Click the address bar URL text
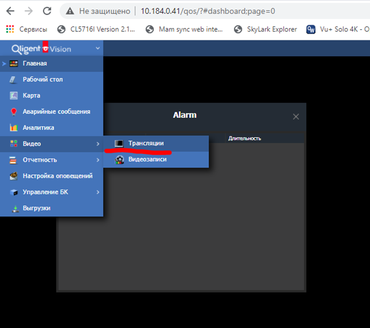This screenshot has height=328, width=370. click(x=208, y=11)
